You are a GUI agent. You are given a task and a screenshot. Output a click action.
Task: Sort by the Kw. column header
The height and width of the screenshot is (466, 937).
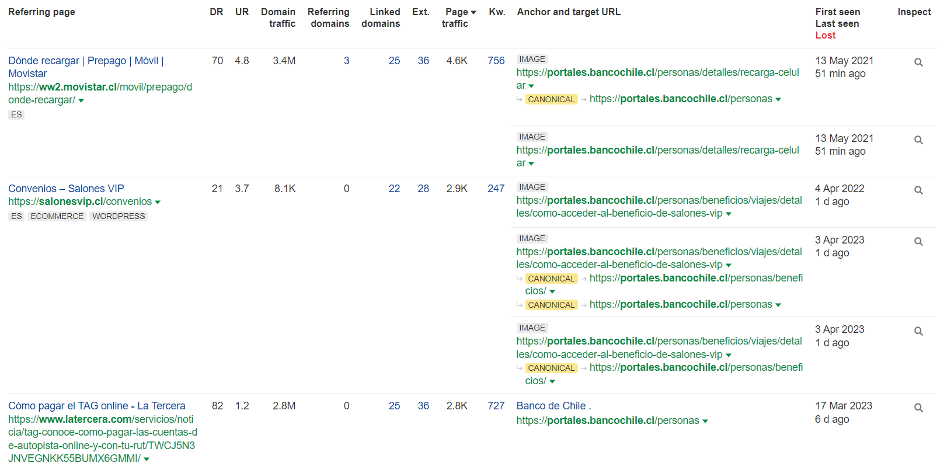tap(497, 12)
